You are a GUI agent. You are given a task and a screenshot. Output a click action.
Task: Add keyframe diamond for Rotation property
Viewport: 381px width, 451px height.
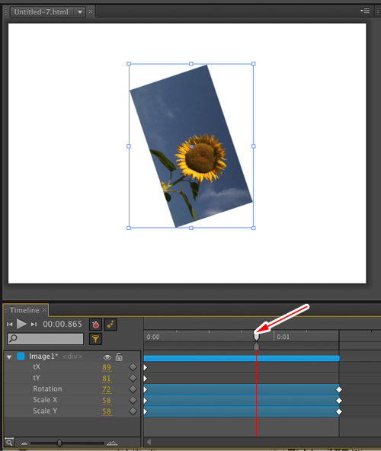coord(133,389)
